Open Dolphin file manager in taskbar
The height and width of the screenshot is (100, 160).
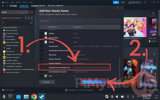[x=26, y=97]
